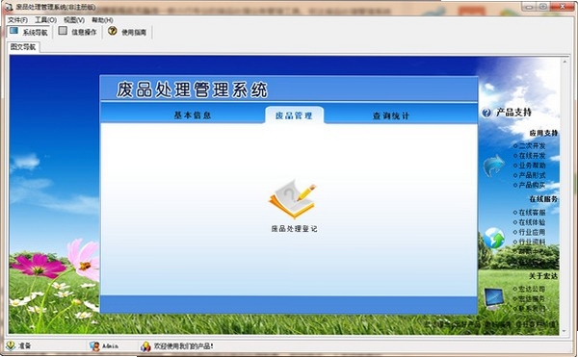The width and height of the screenshot is (578, 357).
Task: Click the 使用指南 question mark icon
Action: [x=113, y=31]
